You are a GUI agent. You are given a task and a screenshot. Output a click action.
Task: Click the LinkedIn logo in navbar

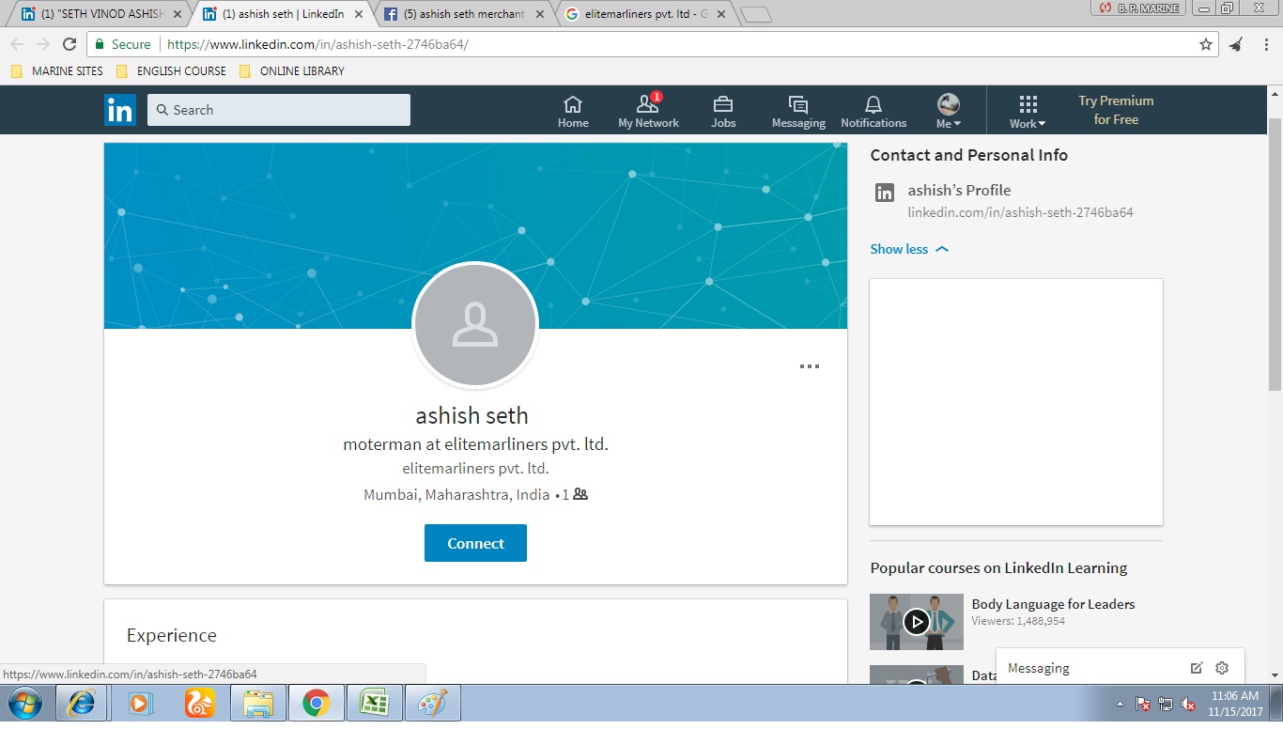[x=120, y=110]
